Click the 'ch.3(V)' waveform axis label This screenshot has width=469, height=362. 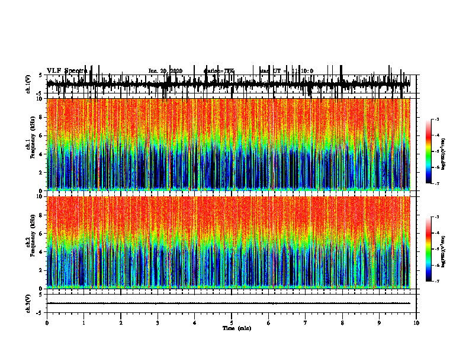[x=28, y=304]
